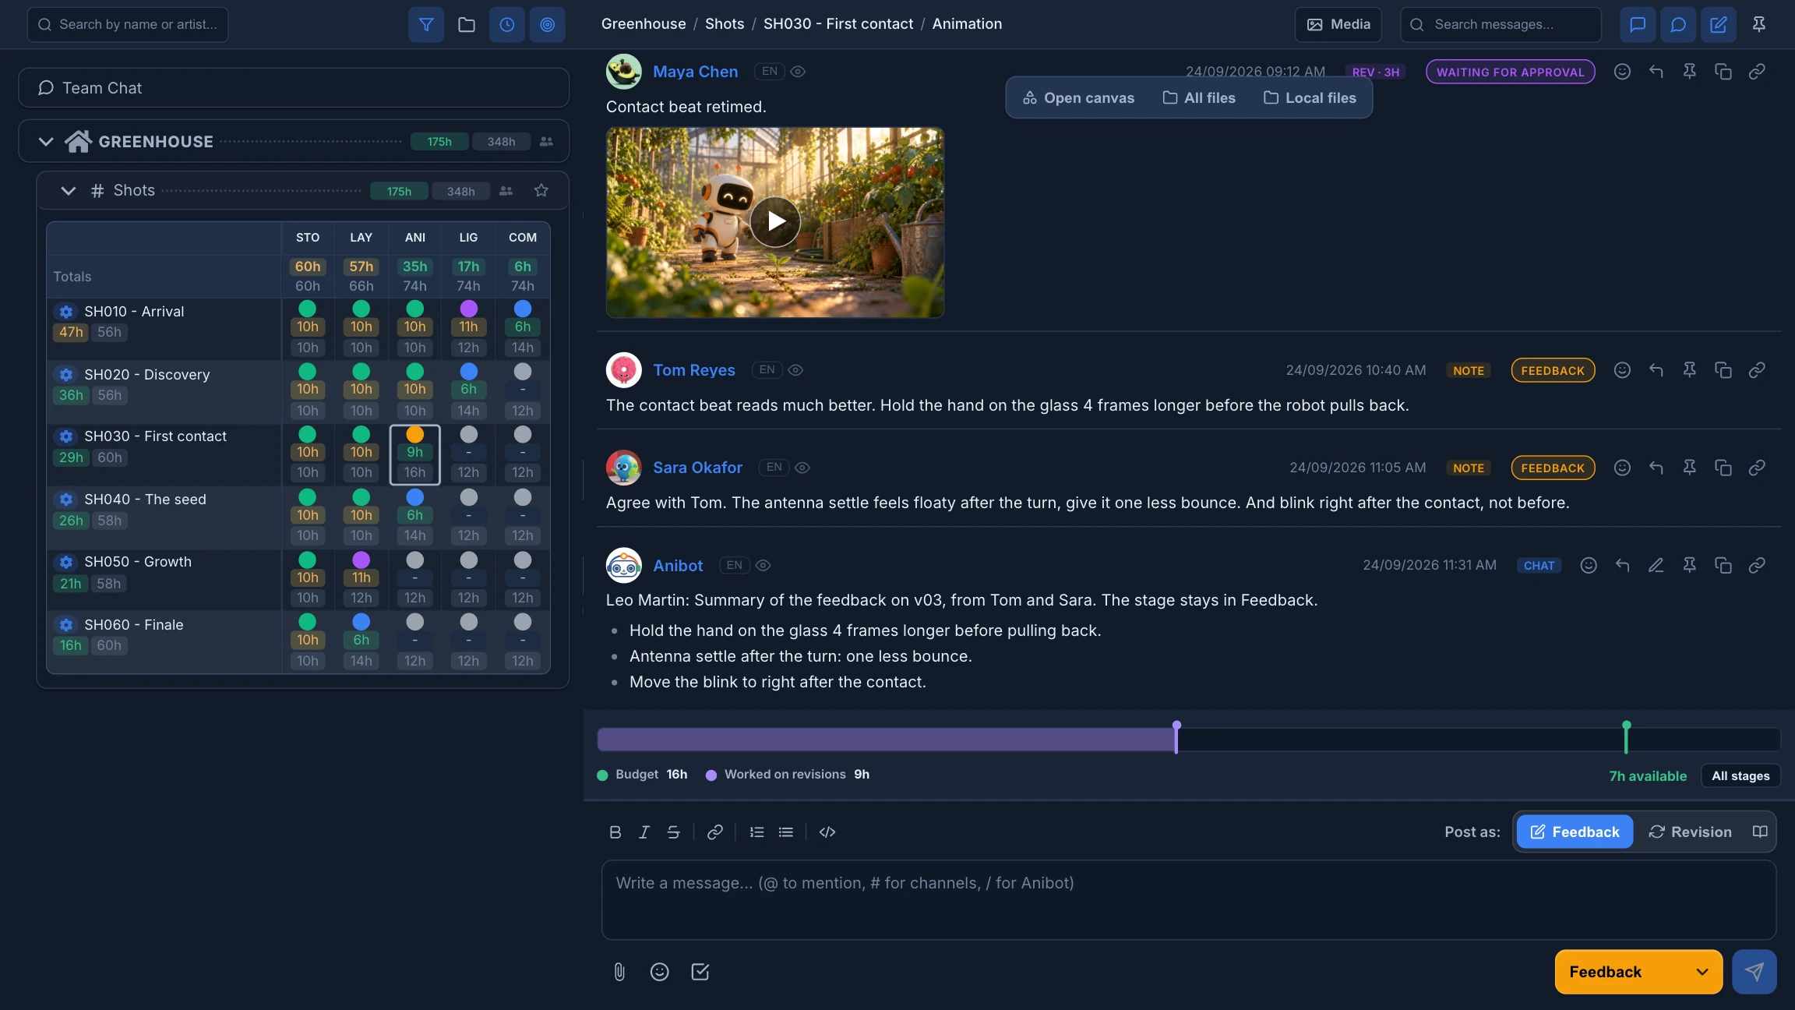This screenshot has height=1010, width=1795.
Task: Select Local files in the popup
Action: click(x=1310, y=97)
